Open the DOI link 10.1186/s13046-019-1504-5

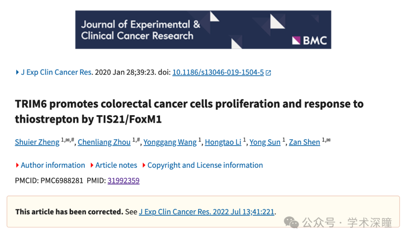[218, 72]
